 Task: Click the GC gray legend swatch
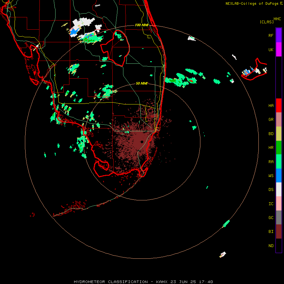pos(279,217)
